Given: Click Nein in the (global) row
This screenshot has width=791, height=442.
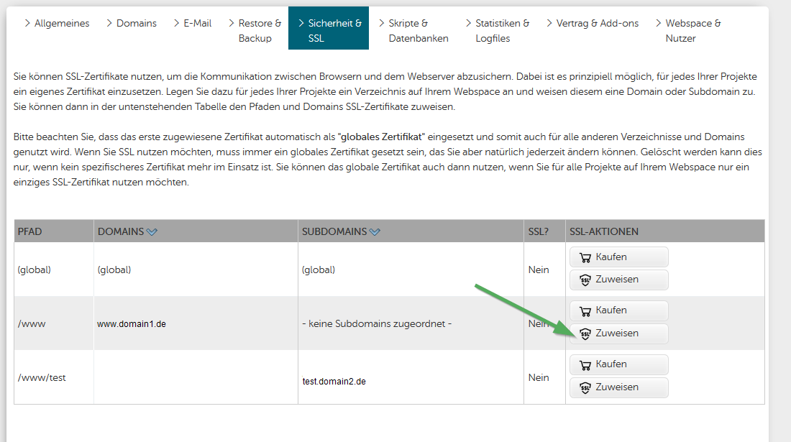Looking at the screenshot, I should 539,270.
